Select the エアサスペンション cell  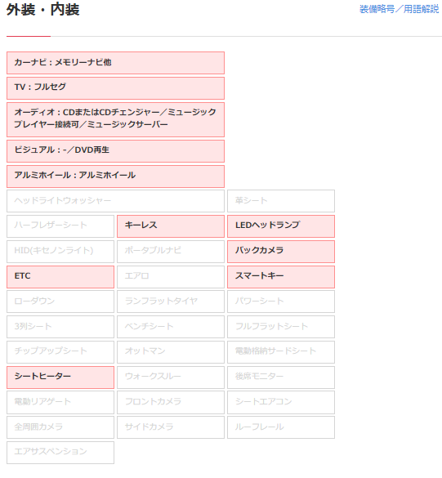coord(60,453)
